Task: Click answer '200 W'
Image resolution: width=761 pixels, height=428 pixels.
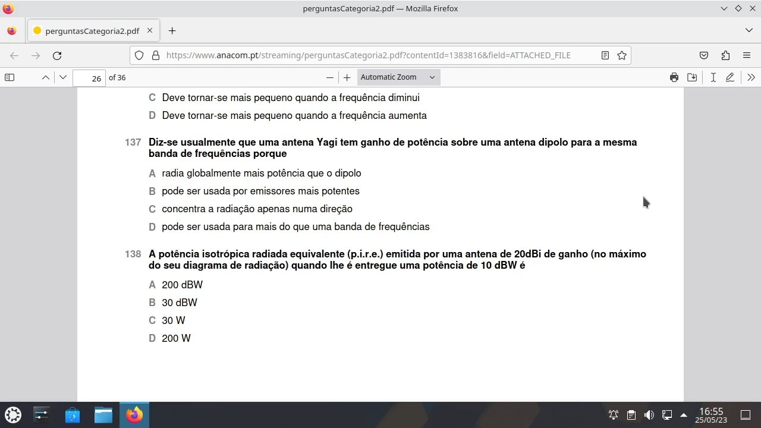Action: click(x=176, y=338)
